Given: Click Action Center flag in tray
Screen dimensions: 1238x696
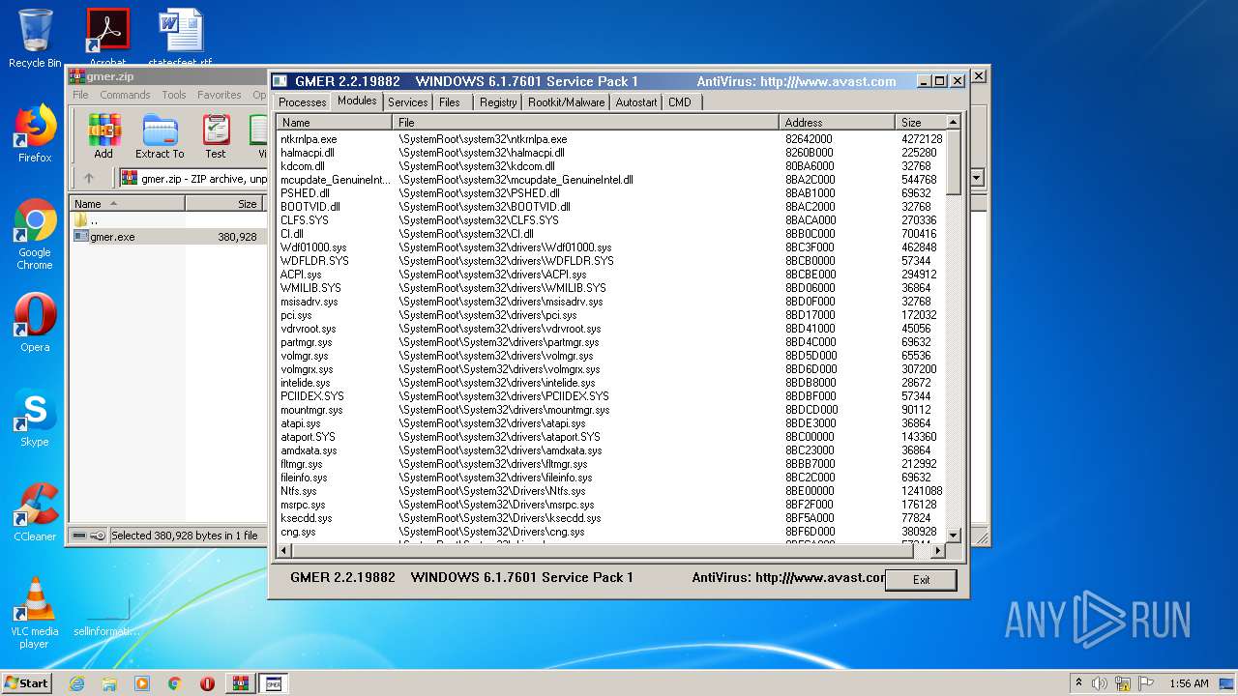Looking at the screenshot, I should pyautogui.click(x=1146, y=683).
